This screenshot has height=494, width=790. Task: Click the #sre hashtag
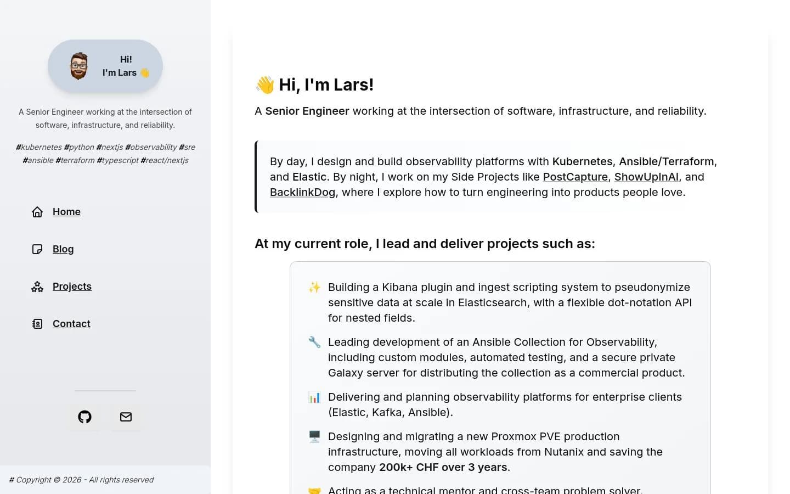click(x=187, y=147)
